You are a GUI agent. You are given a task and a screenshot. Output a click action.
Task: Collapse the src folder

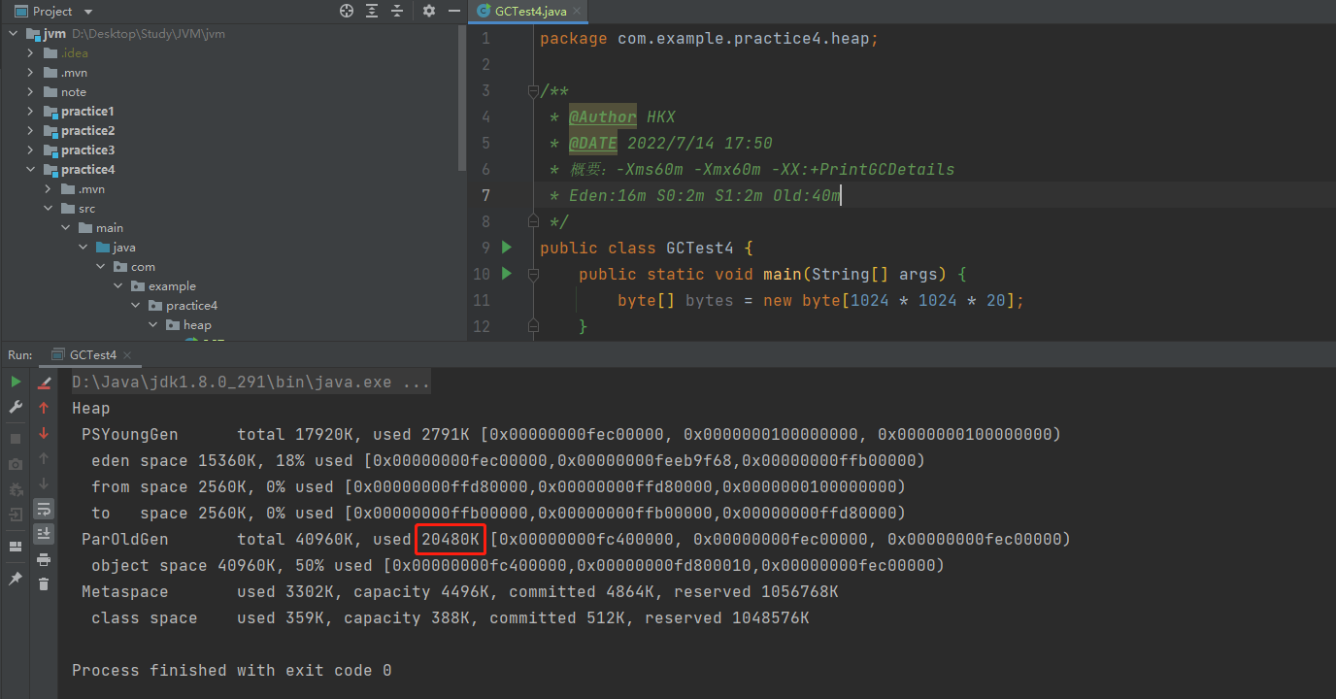click(49, 209)
